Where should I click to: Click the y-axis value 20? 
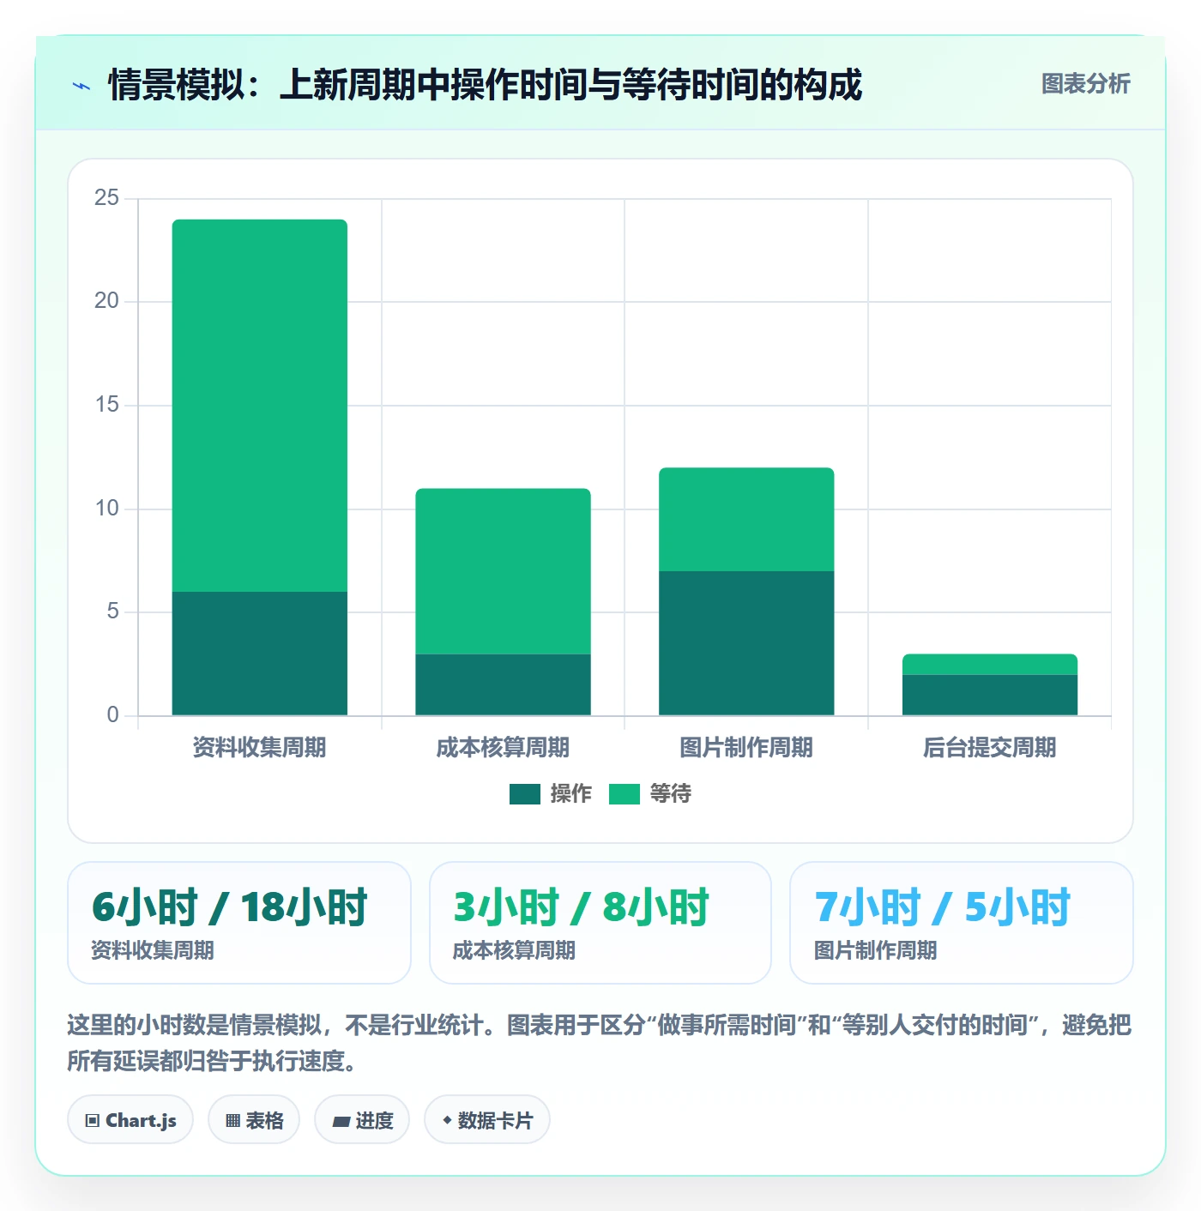click(x=107, y=301)
